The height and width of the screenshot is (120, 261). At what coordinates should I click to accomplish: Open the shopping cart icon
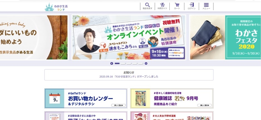click(177, 6)
